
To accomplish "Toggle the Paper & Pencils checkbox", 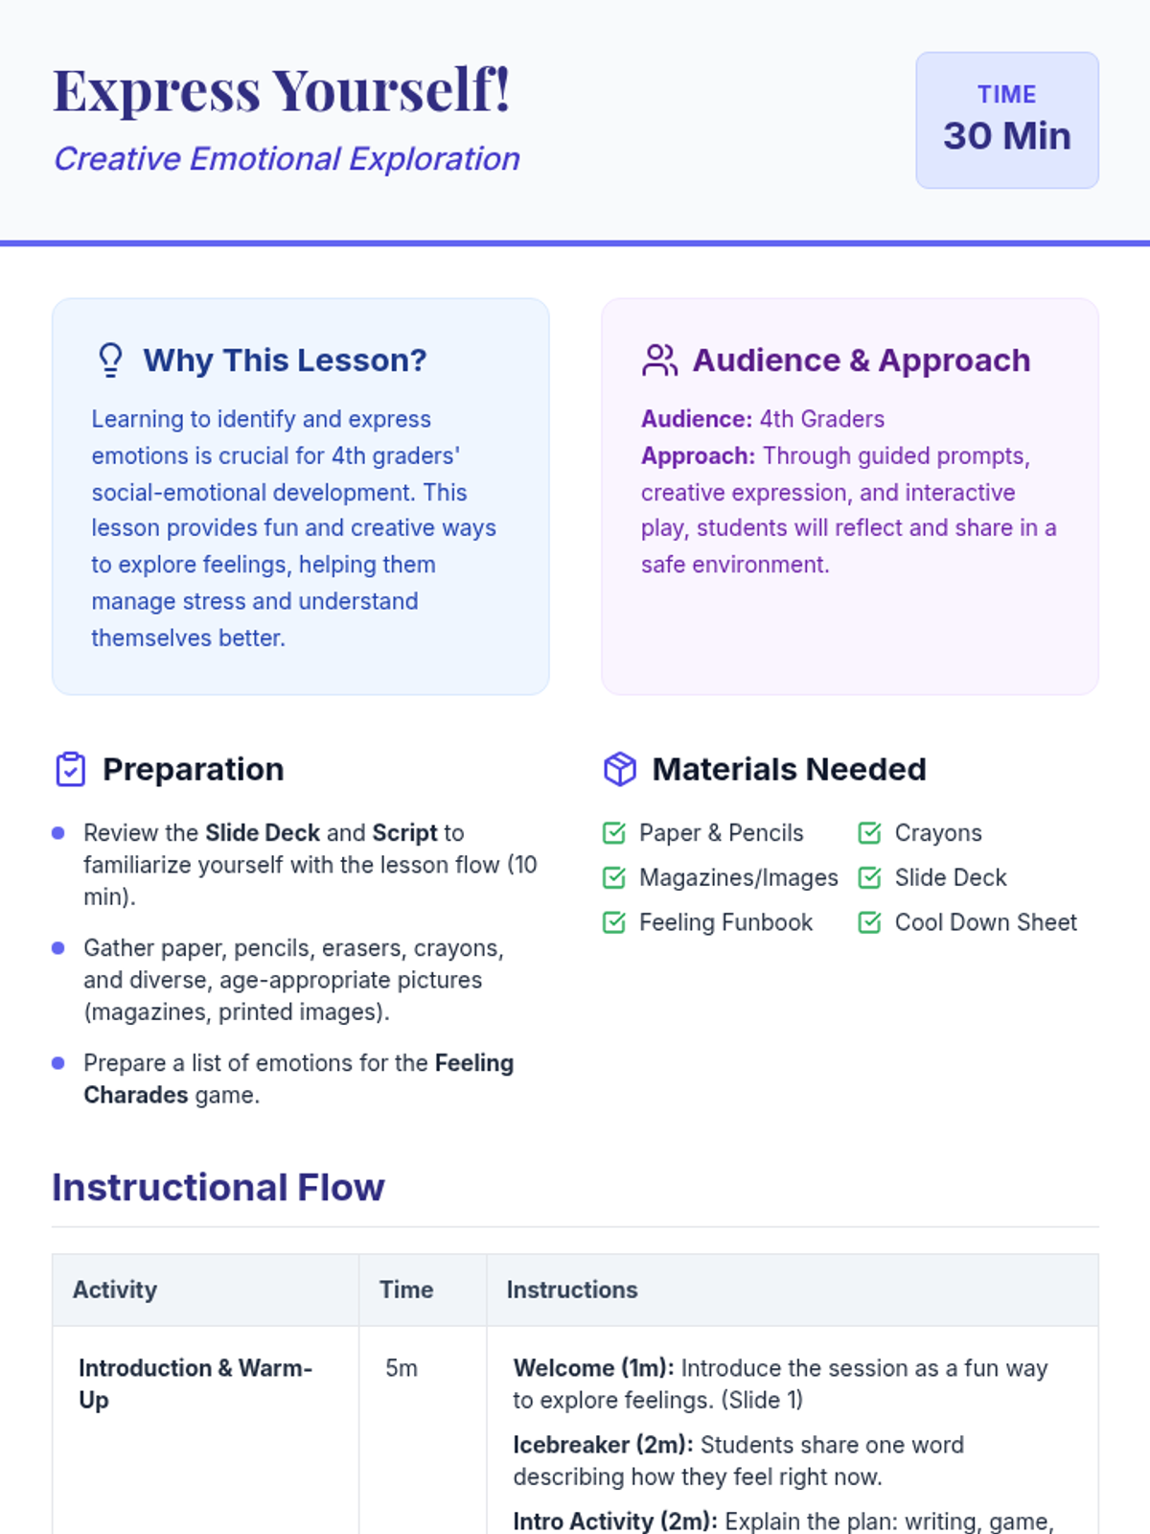I will [614, 833].
